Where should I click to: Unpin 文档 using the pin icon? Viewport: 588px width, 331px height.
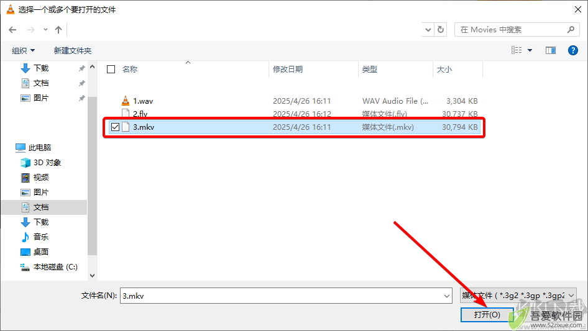point(82,83)
